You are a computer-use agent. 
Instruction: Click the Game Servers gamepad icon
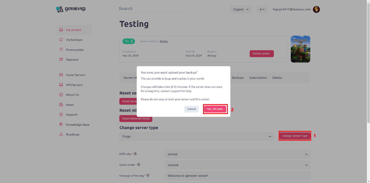coord(61,75)
